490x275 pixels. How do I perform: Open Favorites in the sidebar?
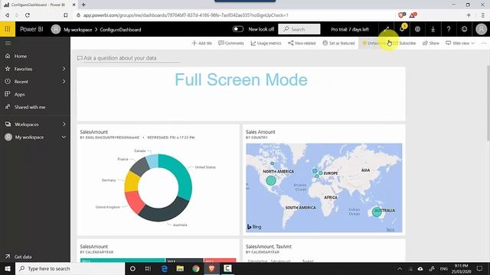click(23, 69)
